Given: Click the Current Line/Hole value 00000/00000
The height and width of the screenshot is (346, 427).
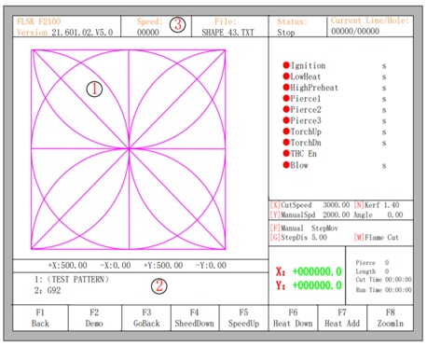Looking at the screenshot, I should [355, 32].
